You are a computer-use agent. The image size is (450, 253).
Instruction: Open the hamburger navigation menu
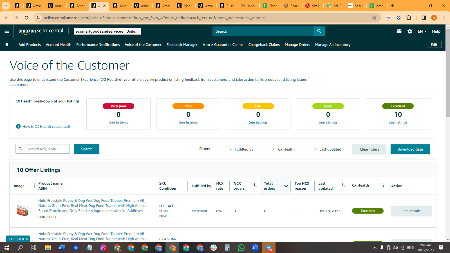(7, 31)
